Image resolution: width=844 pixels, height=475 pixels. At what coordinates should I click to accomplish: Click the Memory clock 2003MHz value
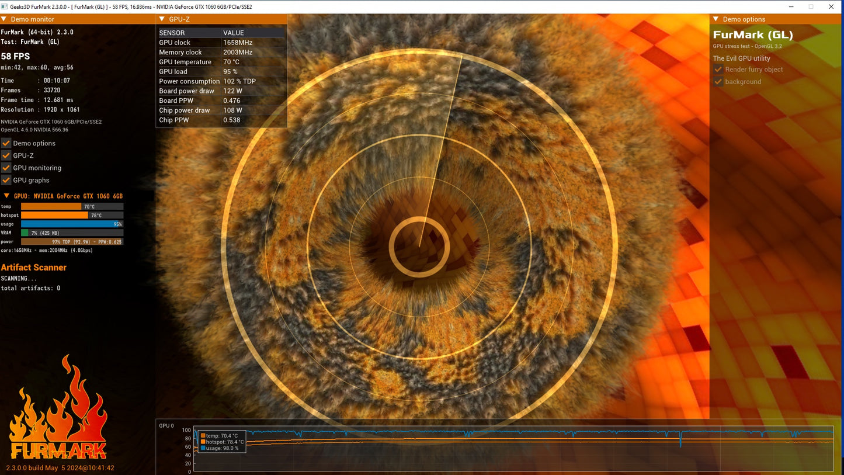(238, 53)
